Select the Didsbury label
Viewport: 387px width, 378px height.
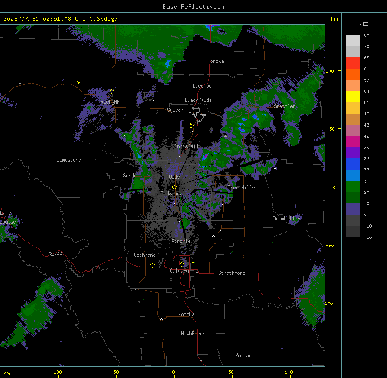[172, 193]
